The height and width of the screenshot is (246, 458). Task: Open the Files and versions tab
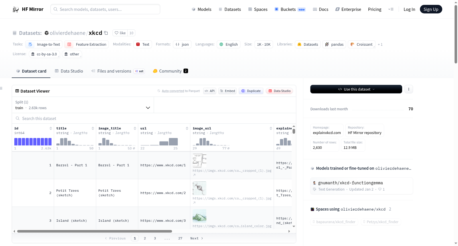pos(118,71)
